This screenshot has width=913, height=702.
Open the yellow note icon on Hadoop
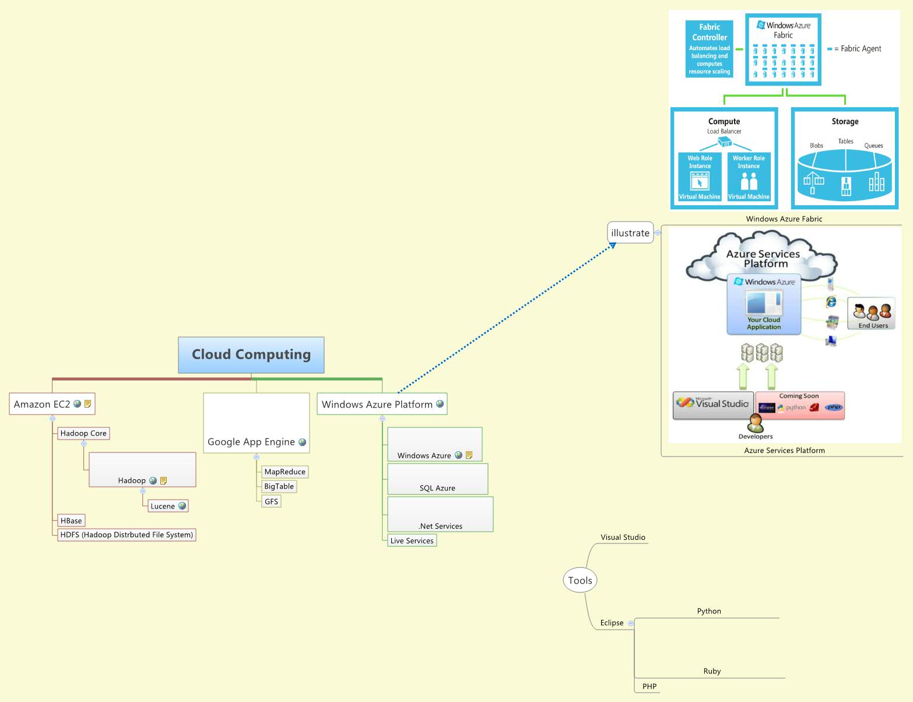[163, 480]
